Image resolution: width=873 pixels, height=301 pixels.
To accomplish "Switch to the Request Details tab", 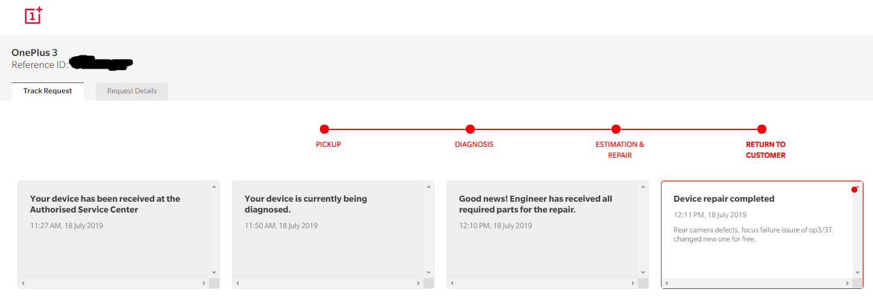I will click(132, 91).
